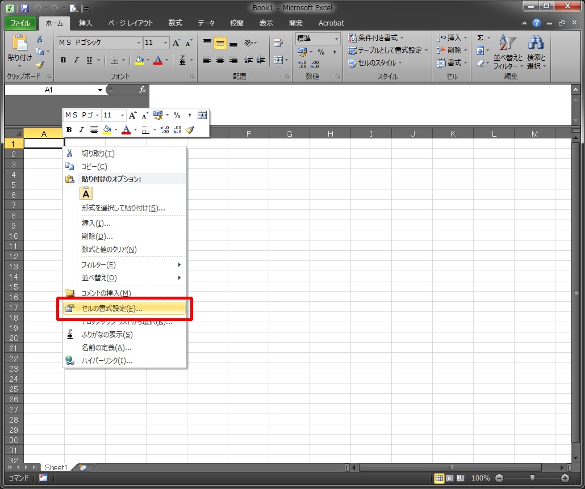Click ribbon increase indent icon
The height and width of the screenshot is (489, 585).
coord(261,60)
